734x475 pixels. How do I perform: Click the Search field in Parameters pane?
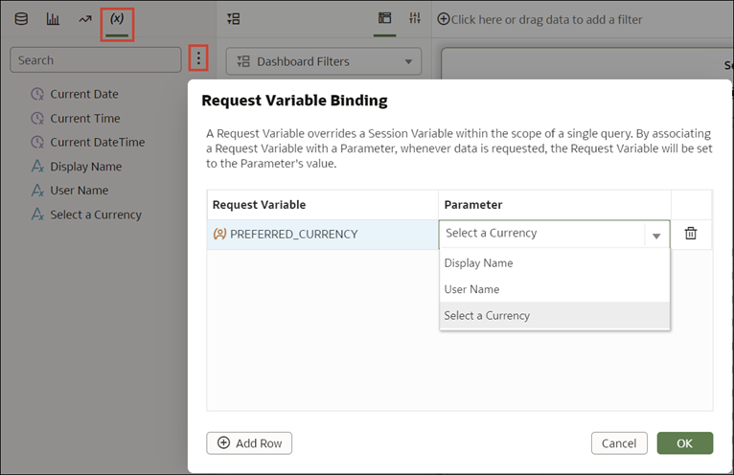[96, 60]
